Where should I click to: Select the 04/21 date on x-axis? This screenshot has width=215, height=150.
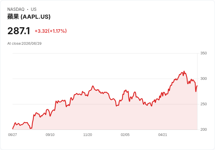[x=163, y=135]
